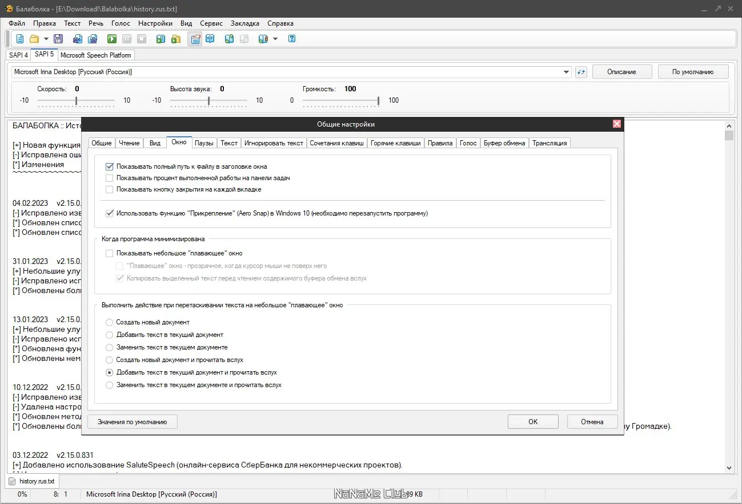Open the Речь menu
The width and height of the screenshot is (742, 504).
(96, 23)
